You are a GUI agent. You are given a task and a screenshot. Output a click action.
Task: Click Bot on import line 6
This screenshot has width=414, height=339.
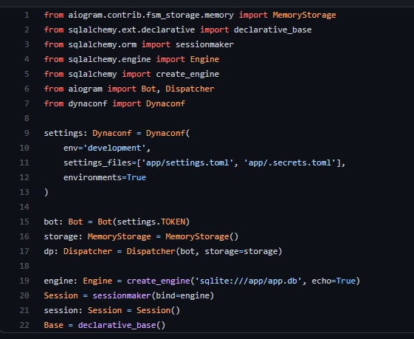click(148, 89)
